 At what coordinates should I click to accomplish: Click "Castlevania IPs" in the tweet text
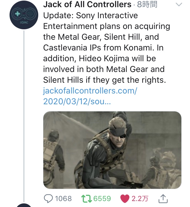point(75,48)
